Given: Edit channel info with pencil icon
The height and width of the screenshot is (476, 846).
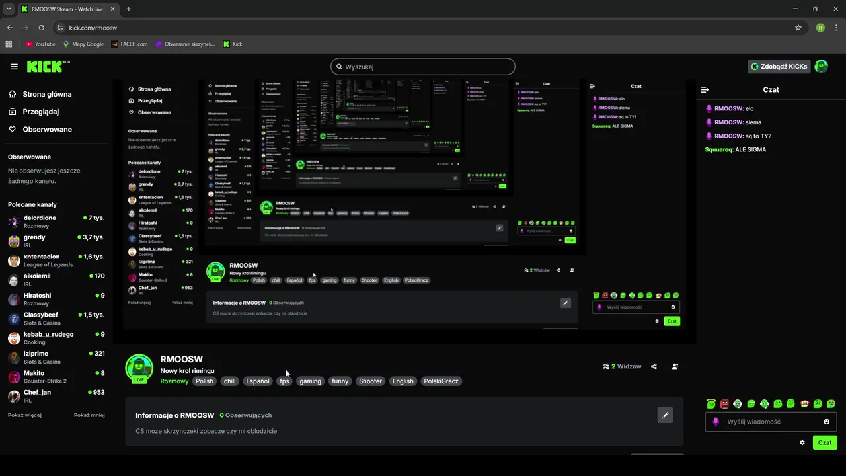Looking at the screenshot, I should coord(666,415).
